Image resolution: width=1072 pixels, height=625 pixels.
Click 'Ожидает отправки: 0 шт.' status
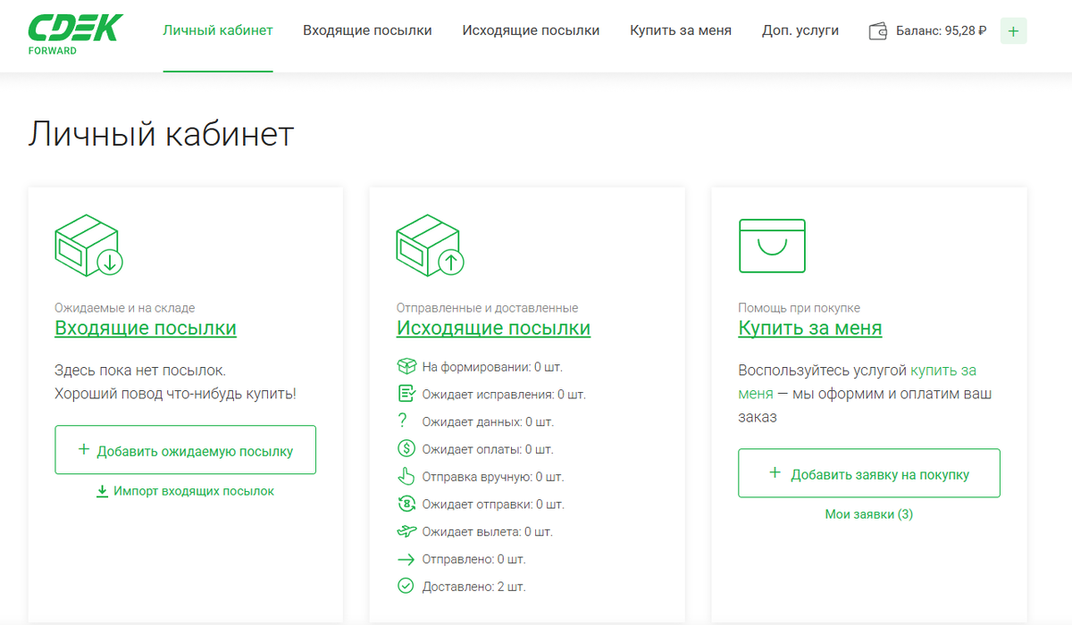coord(493,504)
